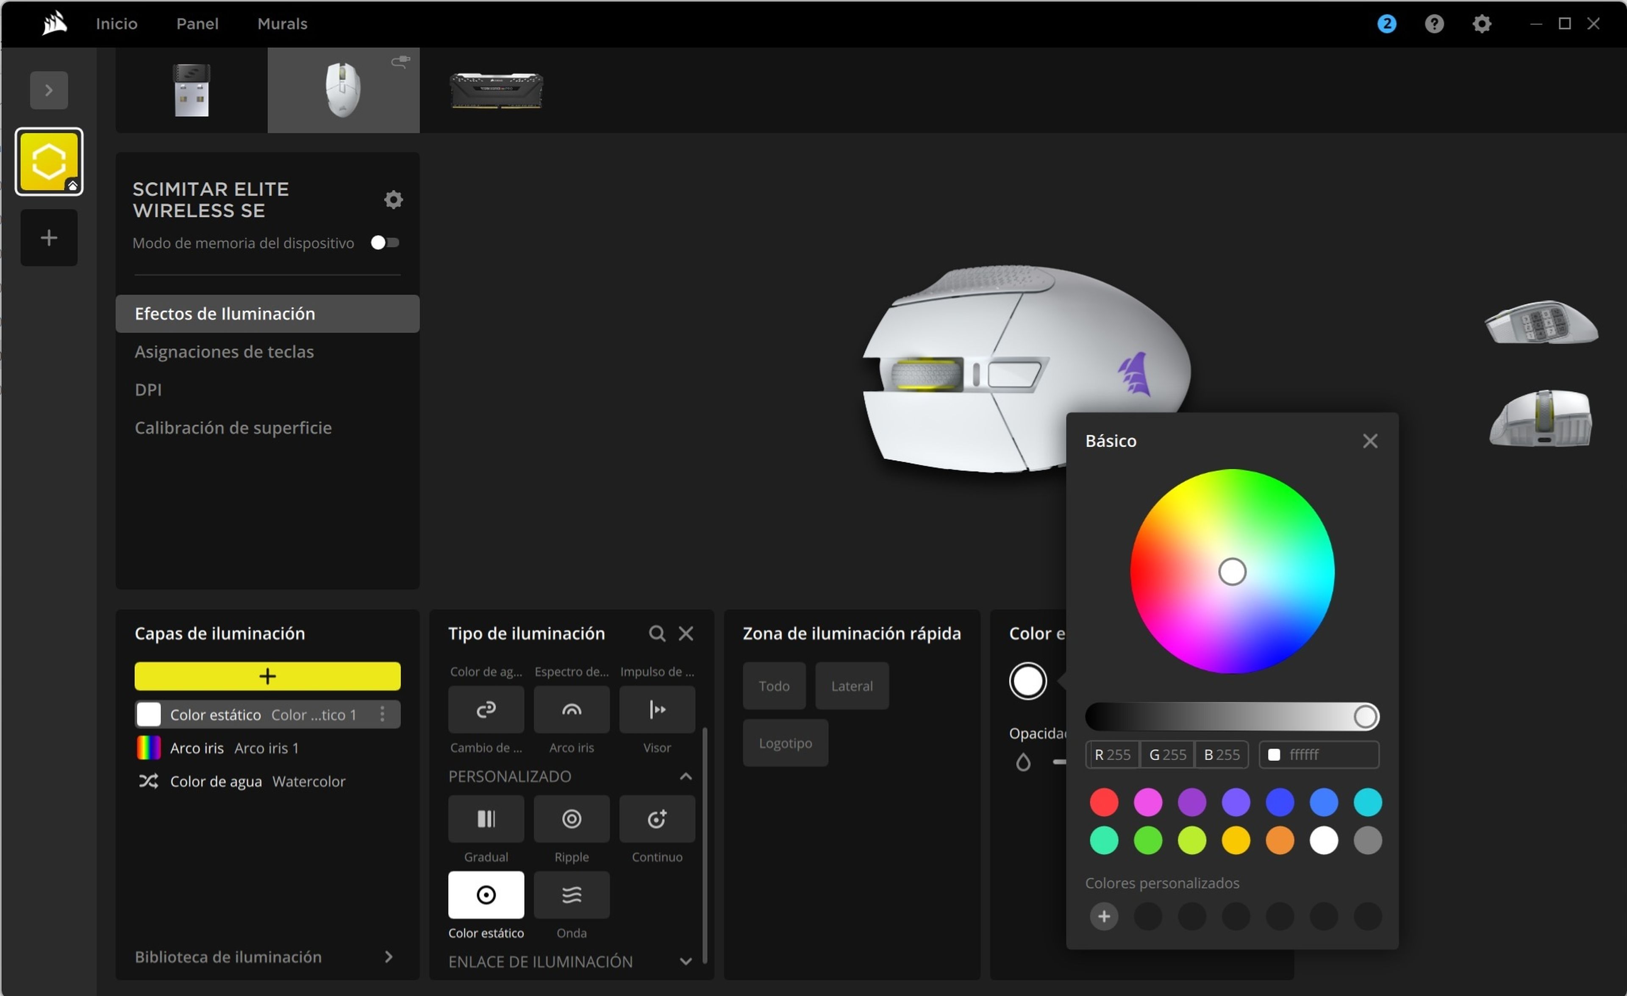Select the Ripple lighting effect icon
This screenshot has width=1627, height=996.
[x=571, y=819]
